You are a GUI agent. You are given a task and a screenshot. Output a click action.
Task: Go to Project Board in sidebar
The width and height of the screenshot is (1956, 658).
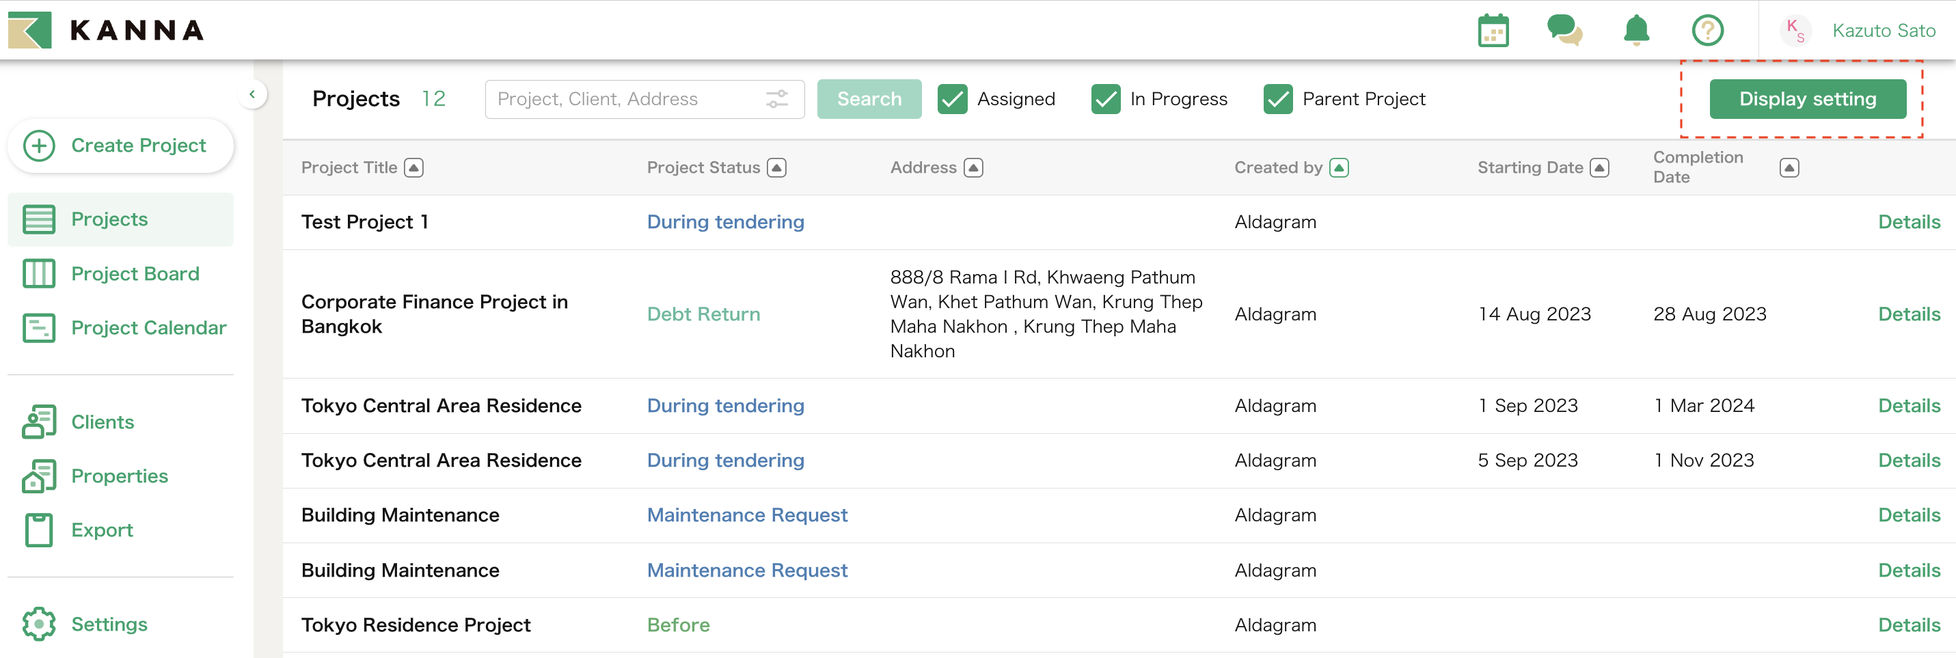pos(135,274)
